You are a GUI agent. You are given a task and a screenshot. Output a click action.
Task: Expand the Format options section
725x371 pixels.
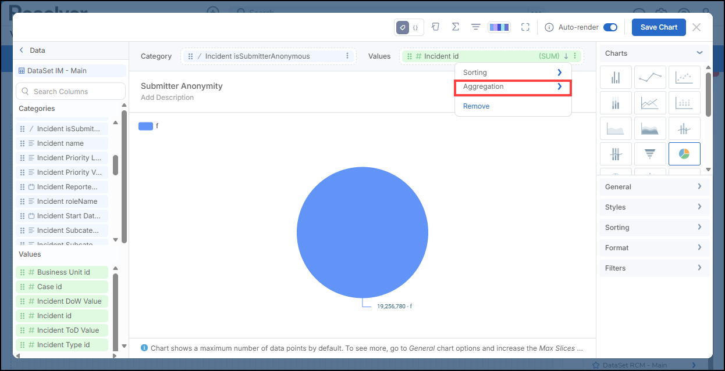[x=655, y=248]
